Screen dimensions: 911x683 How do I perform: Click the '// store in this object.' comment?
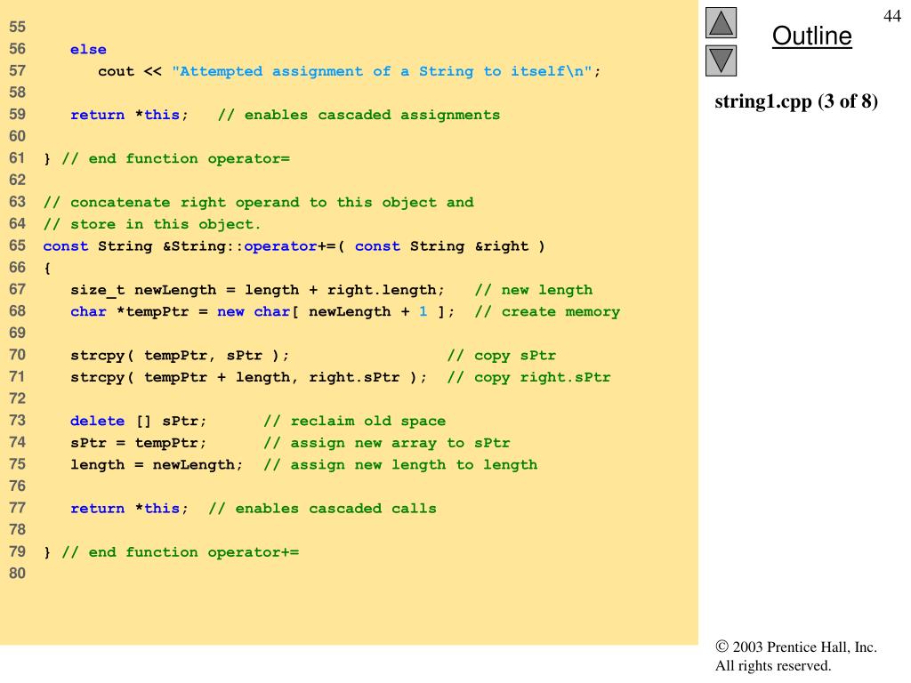151,224
